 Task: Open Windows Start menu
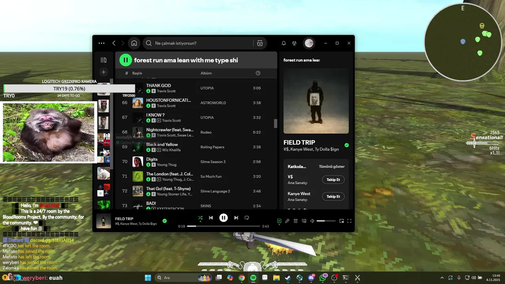(x=148, y=278)
